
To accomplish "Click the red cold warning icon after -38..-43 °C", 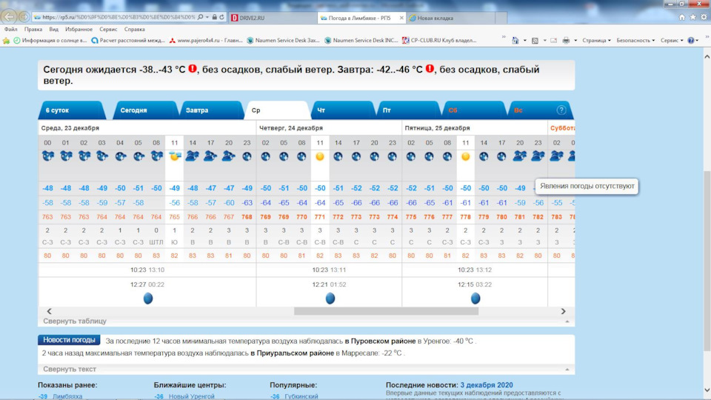I will (x=193, y=70).
